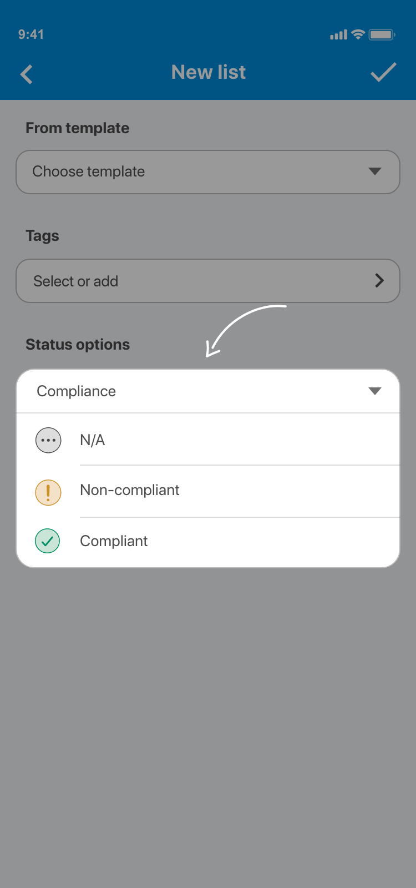Expand the Compliance status dropdown
The image size is (416, 888).
point(207,391)
